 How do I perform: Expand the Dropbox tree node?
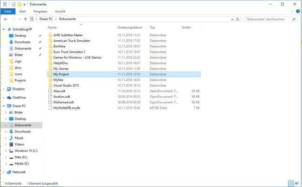click(x=4, y=89)
